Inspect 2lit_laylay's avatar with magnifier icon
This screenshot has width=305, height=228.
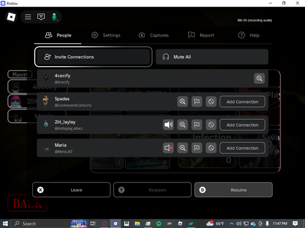coord(182,125)
